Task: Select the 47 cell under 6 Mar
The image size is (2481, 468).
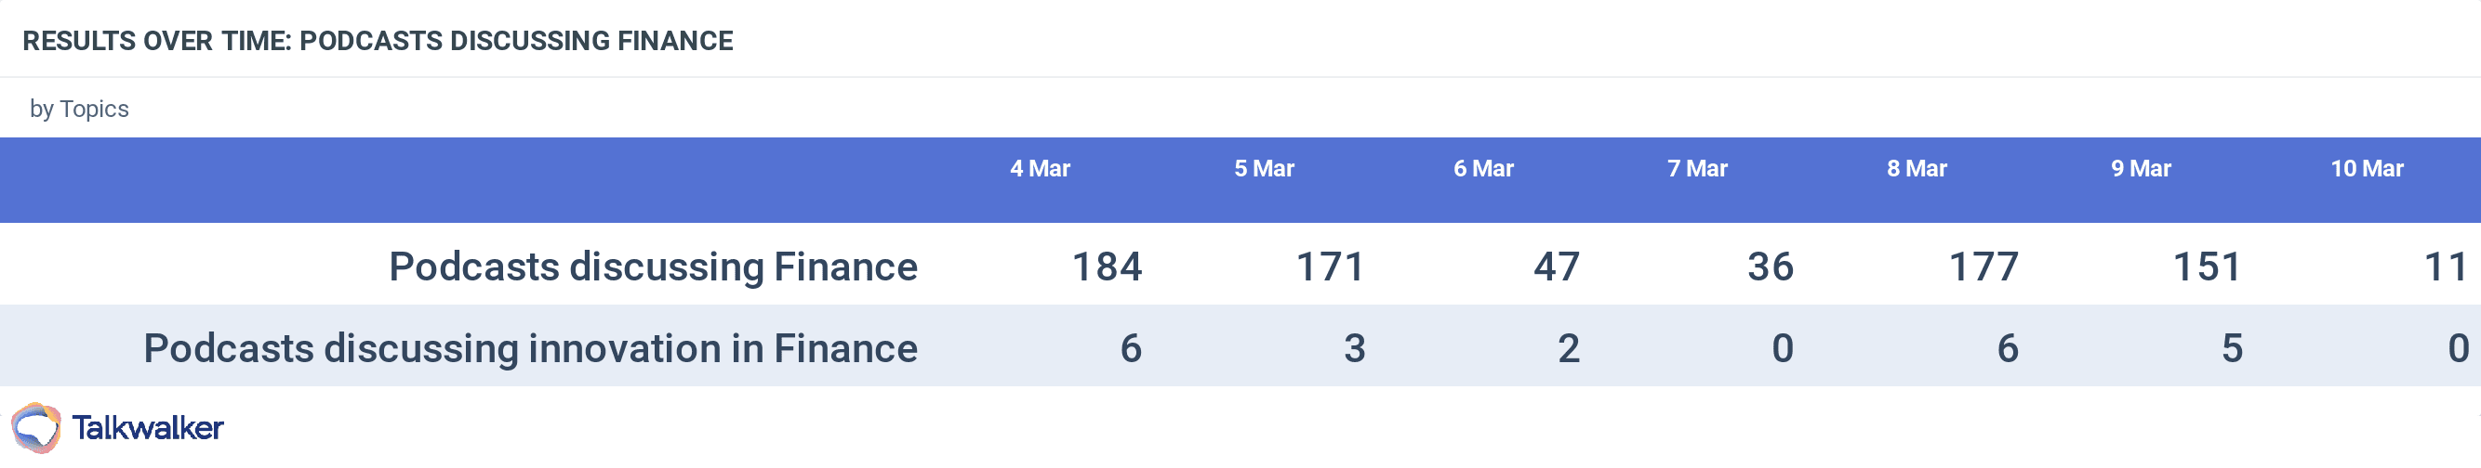Action: pyautogui.click(x=1557, y=266)
